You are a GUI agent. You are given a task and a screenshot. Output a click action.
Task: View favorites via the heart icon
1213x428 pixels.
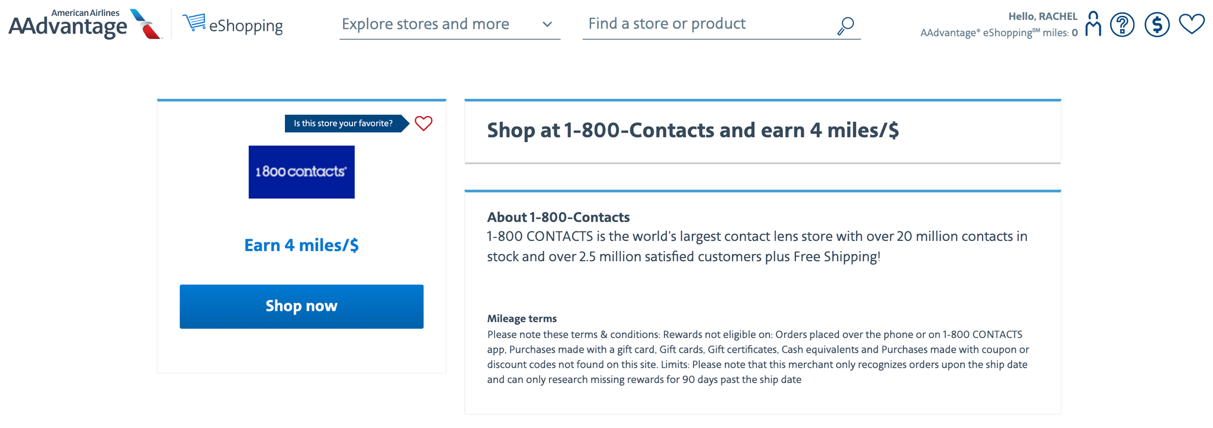pyautogui.click(x=1191, y=24)
